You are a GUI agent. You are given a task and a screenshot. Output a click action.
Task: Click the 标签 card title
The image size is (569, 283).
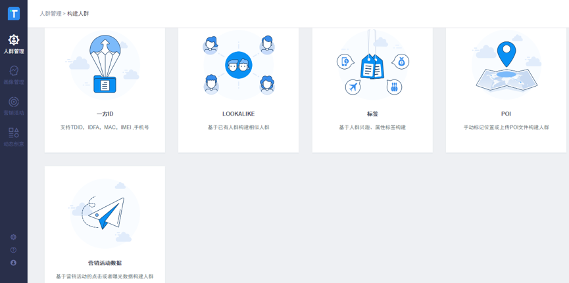coord(372,114)
